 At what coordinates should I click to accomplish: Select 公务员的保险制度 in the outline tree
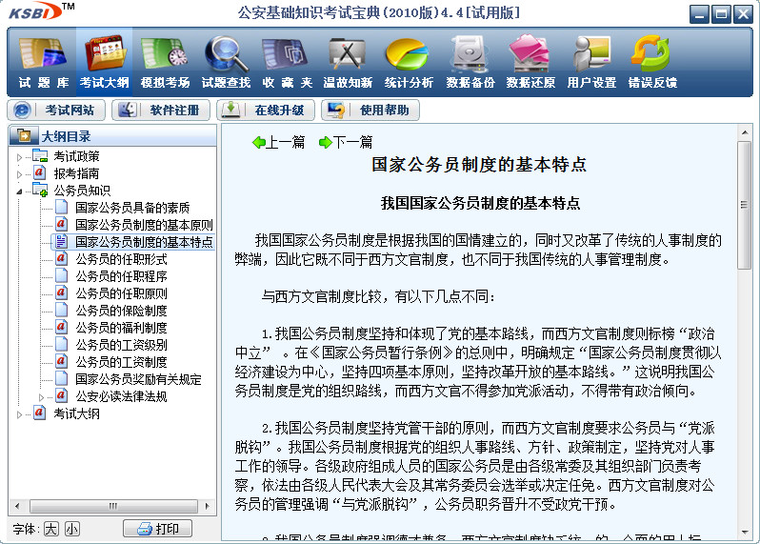coord(121,311)
